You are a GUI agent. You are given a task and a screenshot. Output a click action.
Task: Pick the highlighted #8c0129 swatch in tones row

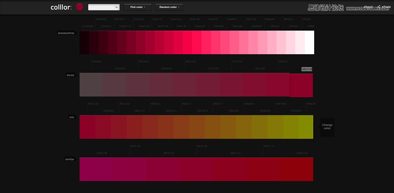(301, 85)
